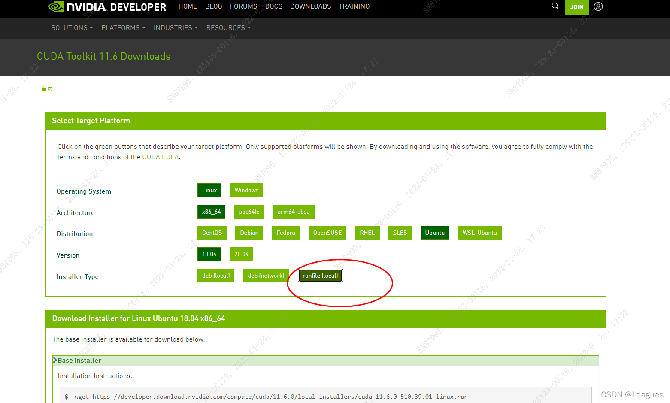The height and width of the screenshot is (403, 670).
Task: Choose version 20.04
Action: [x=241, y=254]
